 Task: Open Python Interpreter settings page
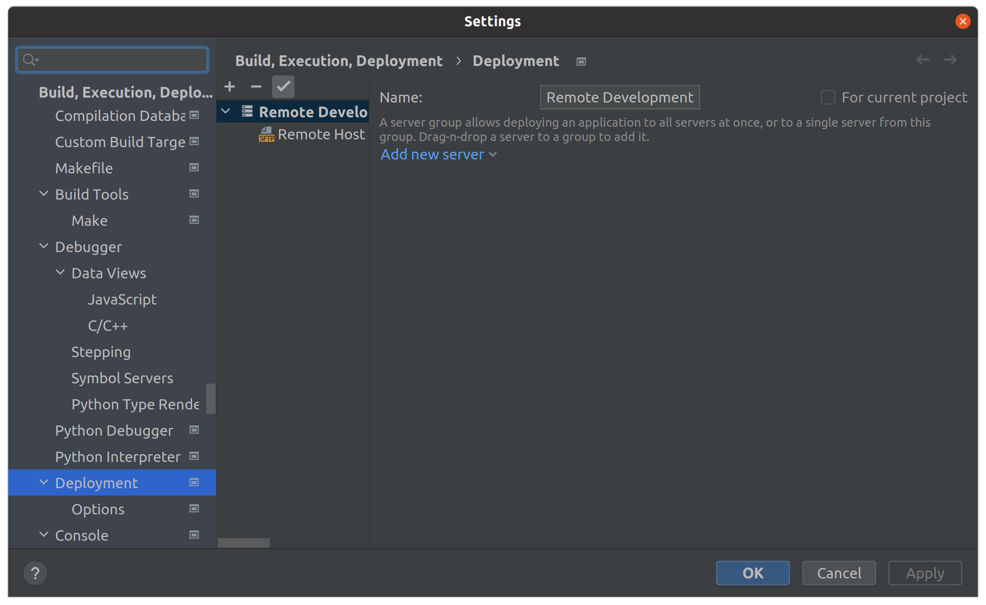click(x=118, y=457)
